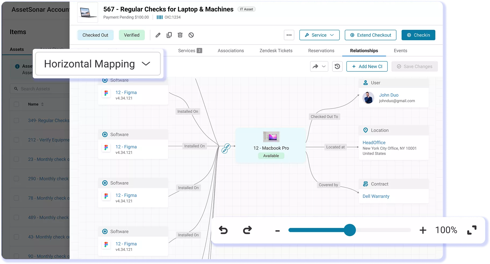Check the box for 90 - Monthly check
The width and height of the screenshot is (490, 264).
tap(16, 256)
